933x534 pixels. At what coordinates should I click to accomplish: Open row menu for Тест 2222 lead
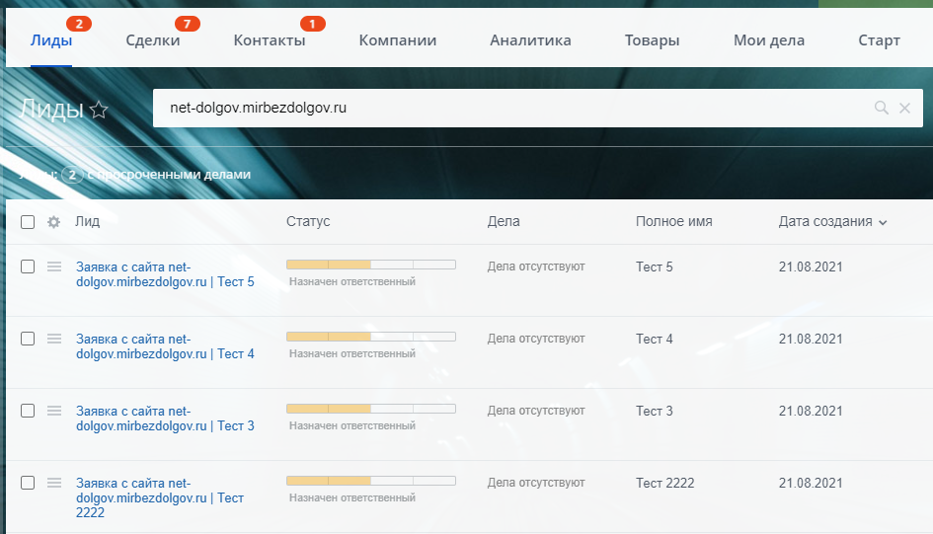tap(54, 483)
